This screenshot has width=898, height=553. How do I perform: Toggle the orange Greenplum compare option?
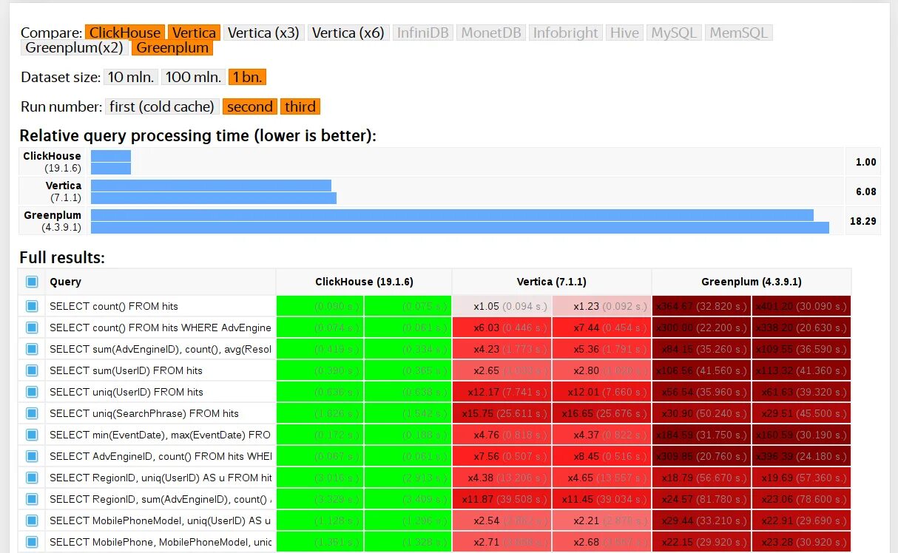173,48
